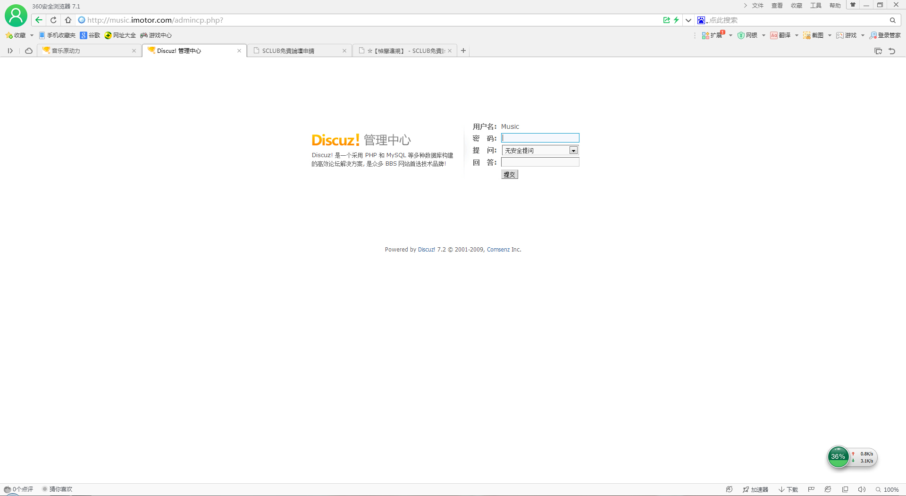Viewport: 906px width, 496px height.
Task: Open the tab list icon at right
Action: 878,51
